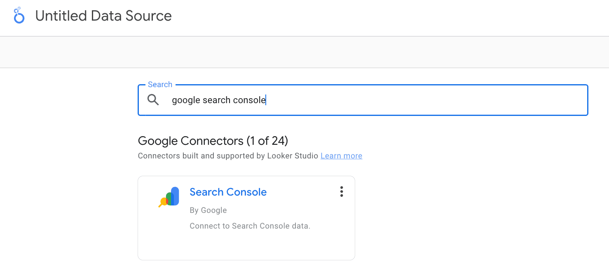609x269 pixels.
Task: Click the Google Connectors heading
Action: point(213,141)
